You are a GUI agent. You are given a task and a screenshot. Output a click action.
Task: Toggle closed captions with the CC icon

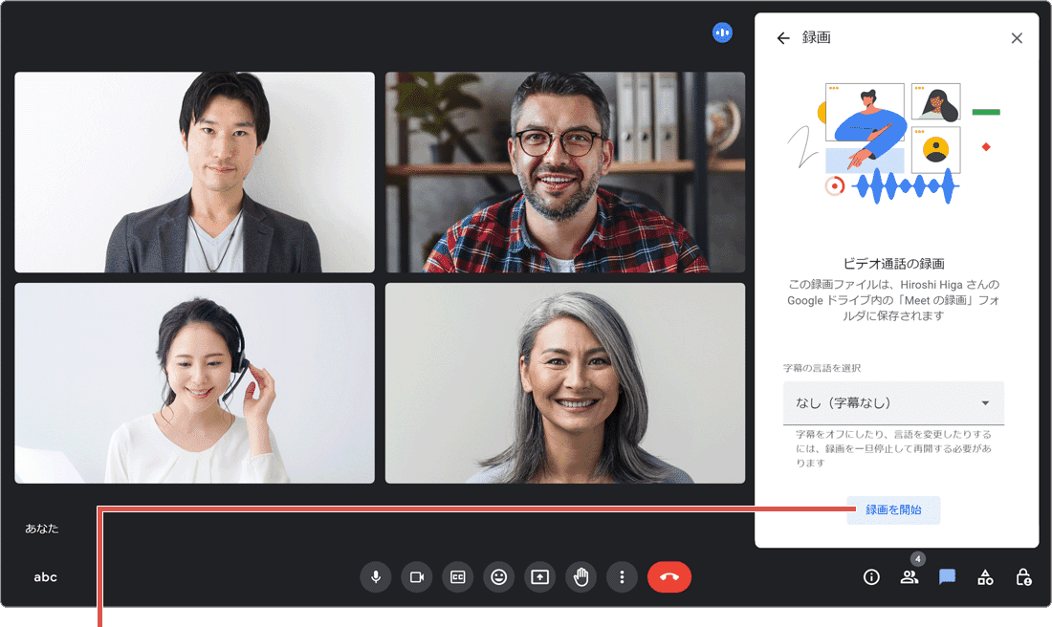[457, 576]
